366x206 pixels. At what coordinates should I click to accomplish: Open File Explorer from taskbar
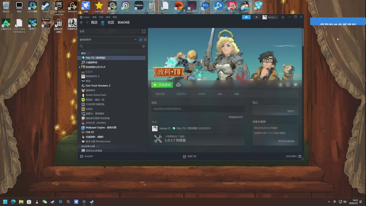click(21, 202)
